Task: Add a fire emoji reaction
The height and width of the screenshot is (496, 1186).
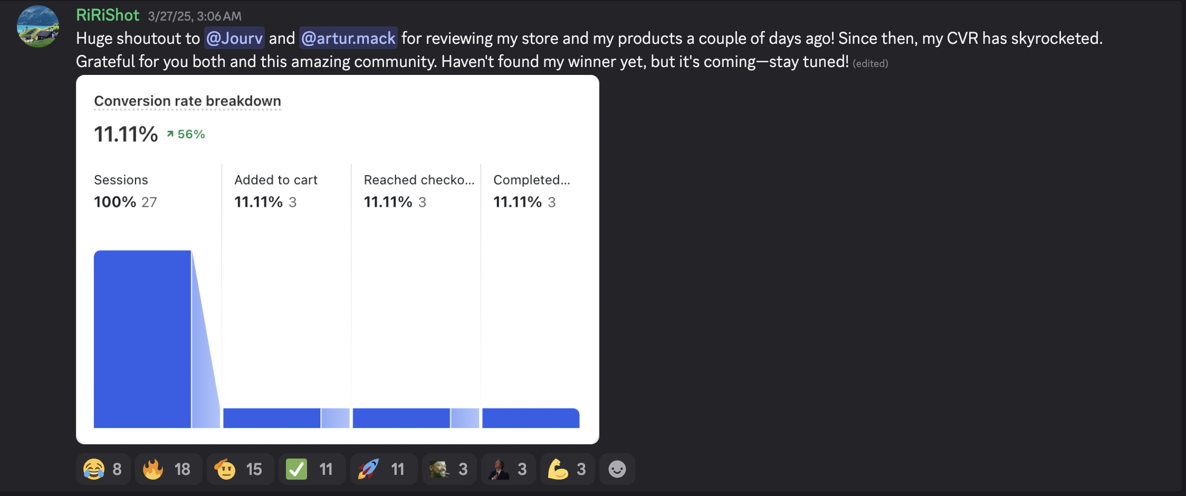Action: point(168,469)
